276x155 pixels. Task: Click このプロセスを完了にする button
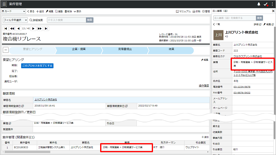[37, 66]
